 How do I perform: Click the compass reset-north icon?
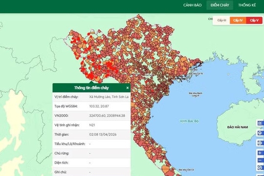260,168
